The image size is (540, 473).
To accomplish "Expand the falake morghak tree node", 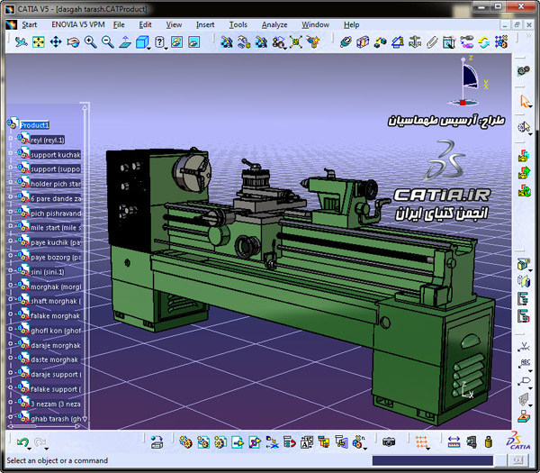I will click(x=10, y=314).
